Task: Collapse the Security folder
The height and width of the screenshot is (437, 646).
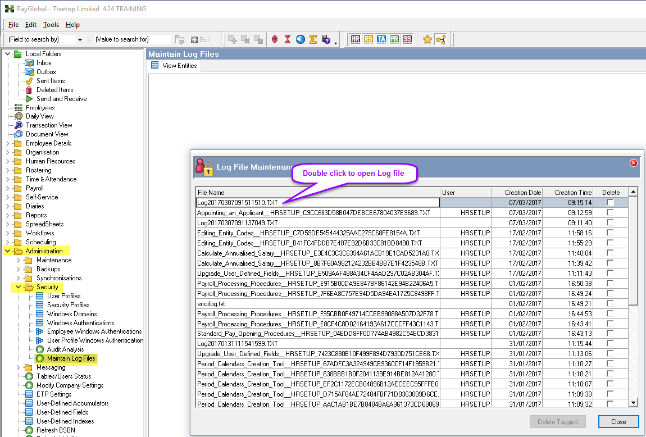Action: 18,286
